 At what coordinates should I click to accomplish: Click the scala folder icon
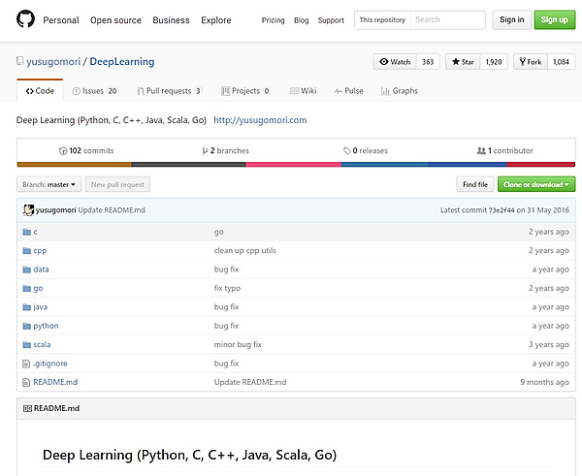[26, 344]
